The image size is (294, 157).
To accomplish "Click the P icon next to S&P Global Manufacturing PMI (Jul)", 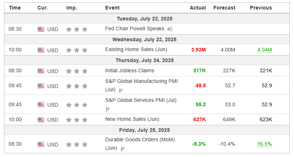I will pyautogui.click(x=121, y=91).
